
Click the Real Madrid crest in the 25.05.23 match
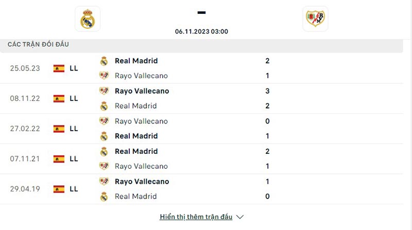pos(104,61)
